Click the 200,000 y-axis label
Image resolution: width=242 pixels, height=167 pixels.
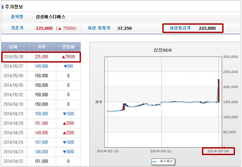coord(231,87)
